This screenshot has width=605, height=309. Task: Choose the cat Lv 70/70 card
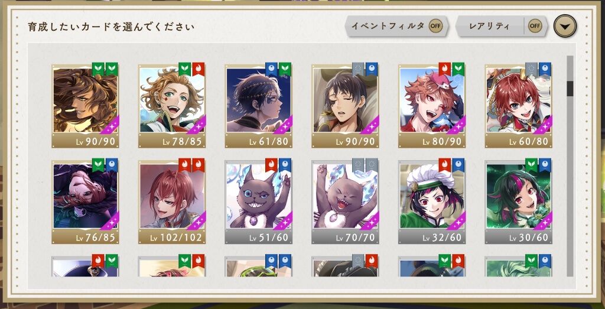(345, 201)
